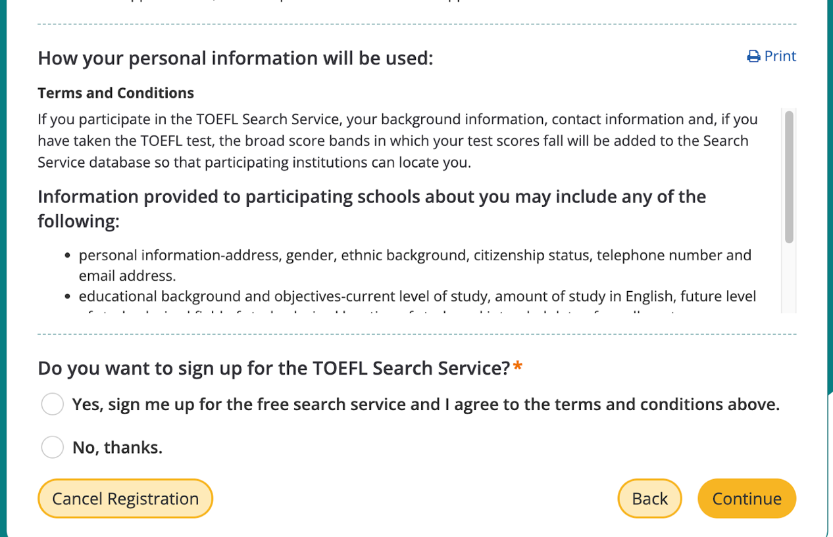Go to the previous step with Back
Image resolution: width=833 pixels, height=537 pixels.
coord(649,499)
